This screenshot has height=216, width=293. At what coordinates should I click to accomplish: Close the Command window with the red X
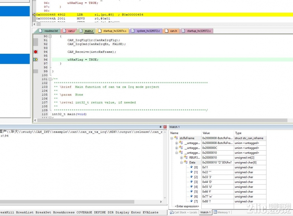(x=165, y=127)
